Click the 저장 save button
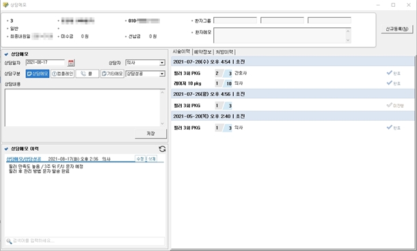 151,134
